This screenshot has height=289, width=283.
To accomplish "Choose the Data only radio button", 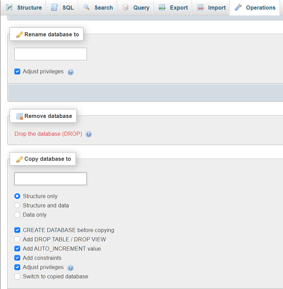I will [17, 215].
